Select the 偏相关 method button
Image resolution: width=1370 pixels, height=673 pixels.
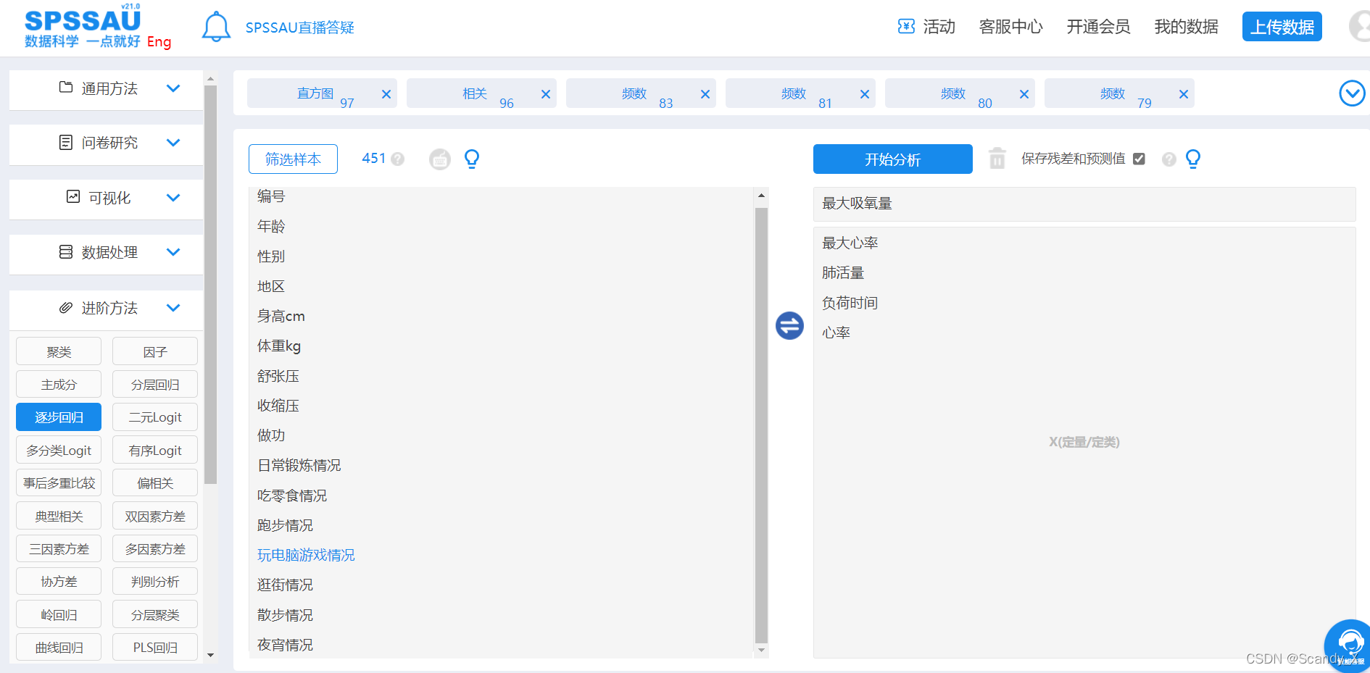155,482
